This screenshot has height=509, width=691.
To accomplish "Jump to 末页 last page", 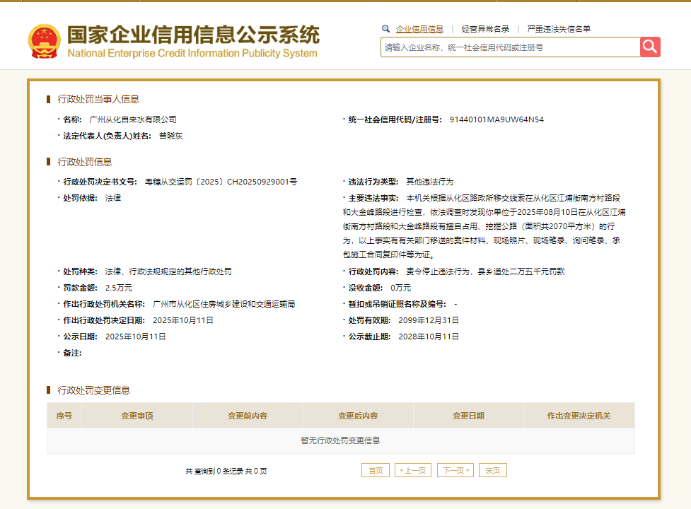I will (x=493, y=470).
